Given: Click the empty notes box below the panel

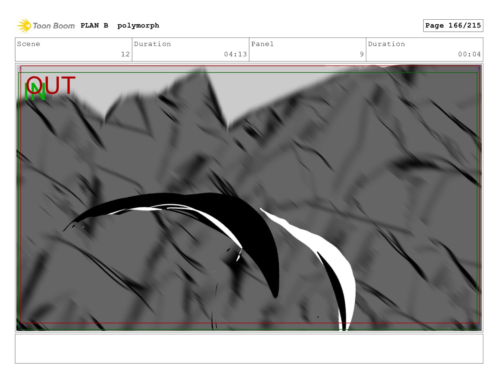Looking at the screenshot, I should click(249, 348).
